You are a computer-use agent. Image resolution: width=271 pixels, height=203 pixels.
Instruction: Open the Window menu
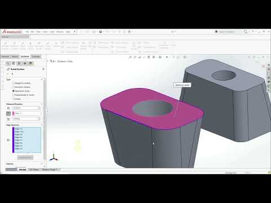tap(60, 32)
